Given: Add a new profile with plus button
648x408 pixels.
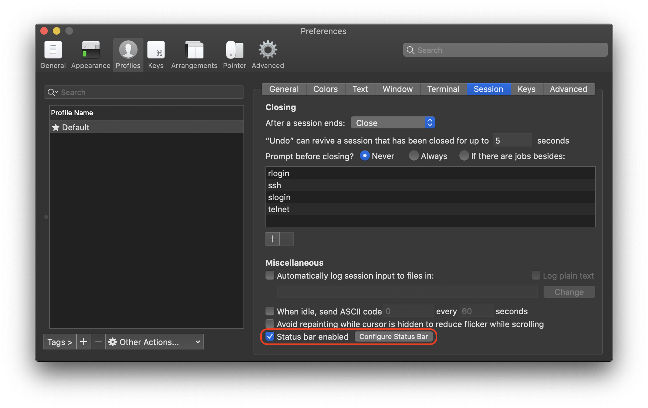Looking at the screenshot, I should point(84,342).
